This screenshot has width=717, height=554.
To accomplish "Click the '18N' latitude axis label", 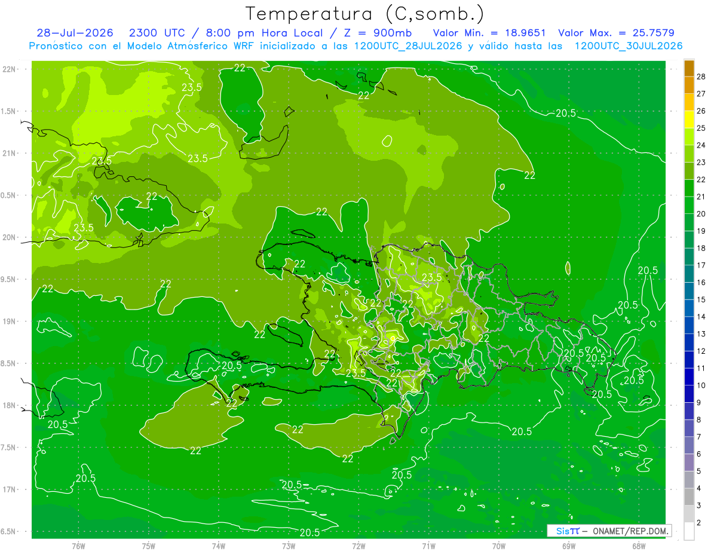I will [10, 405].
